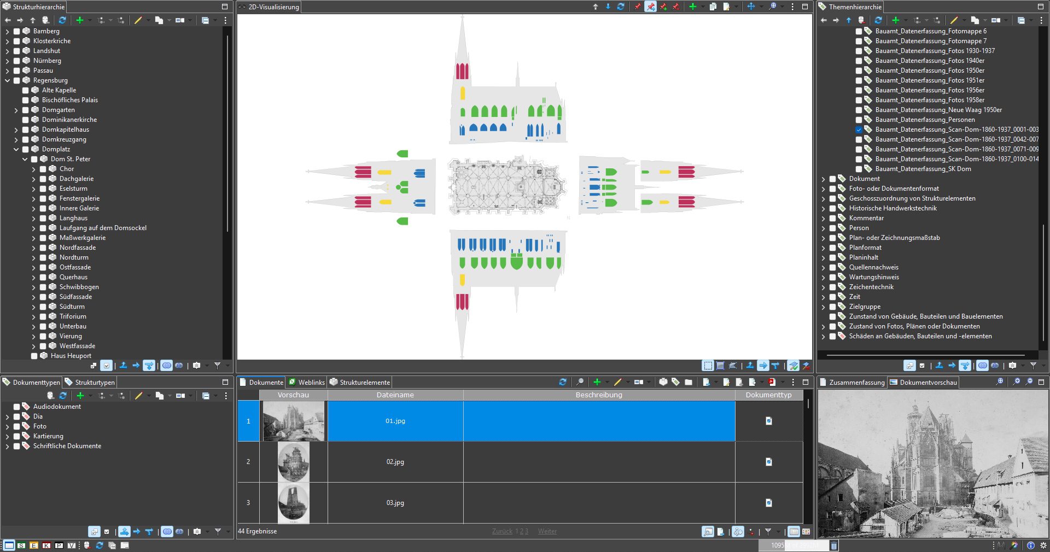Click the magnifier search icon in Dokumente toolbar

click(x=580, y=382)
